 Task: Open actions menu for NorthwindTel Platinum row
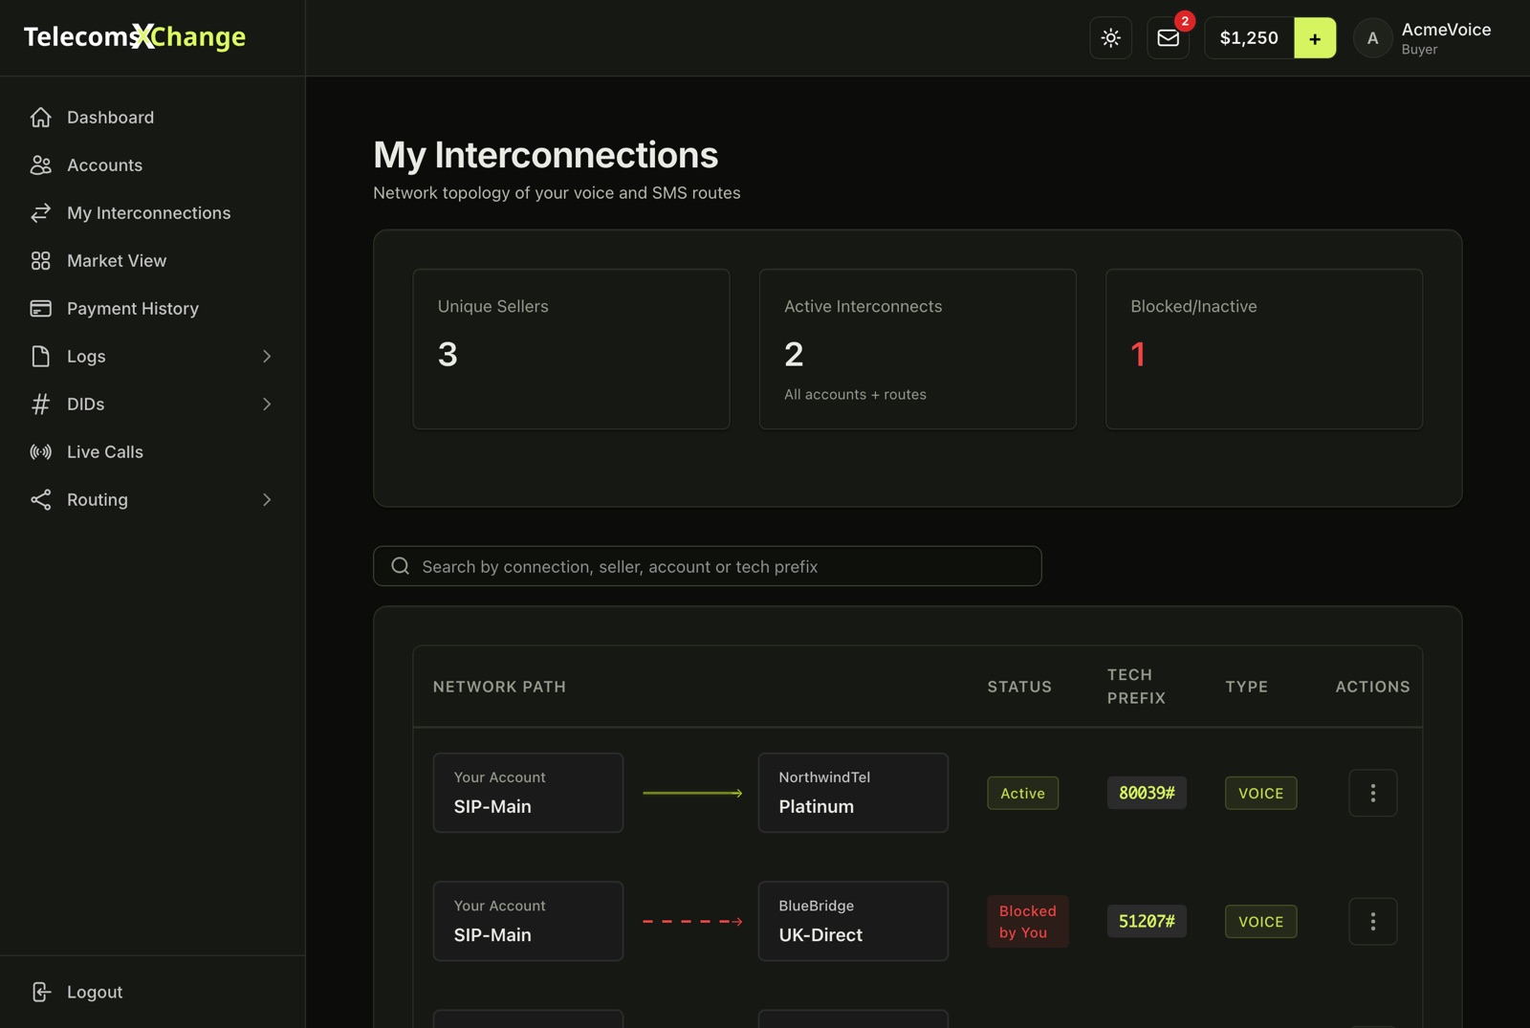(x=1372, y=793)
